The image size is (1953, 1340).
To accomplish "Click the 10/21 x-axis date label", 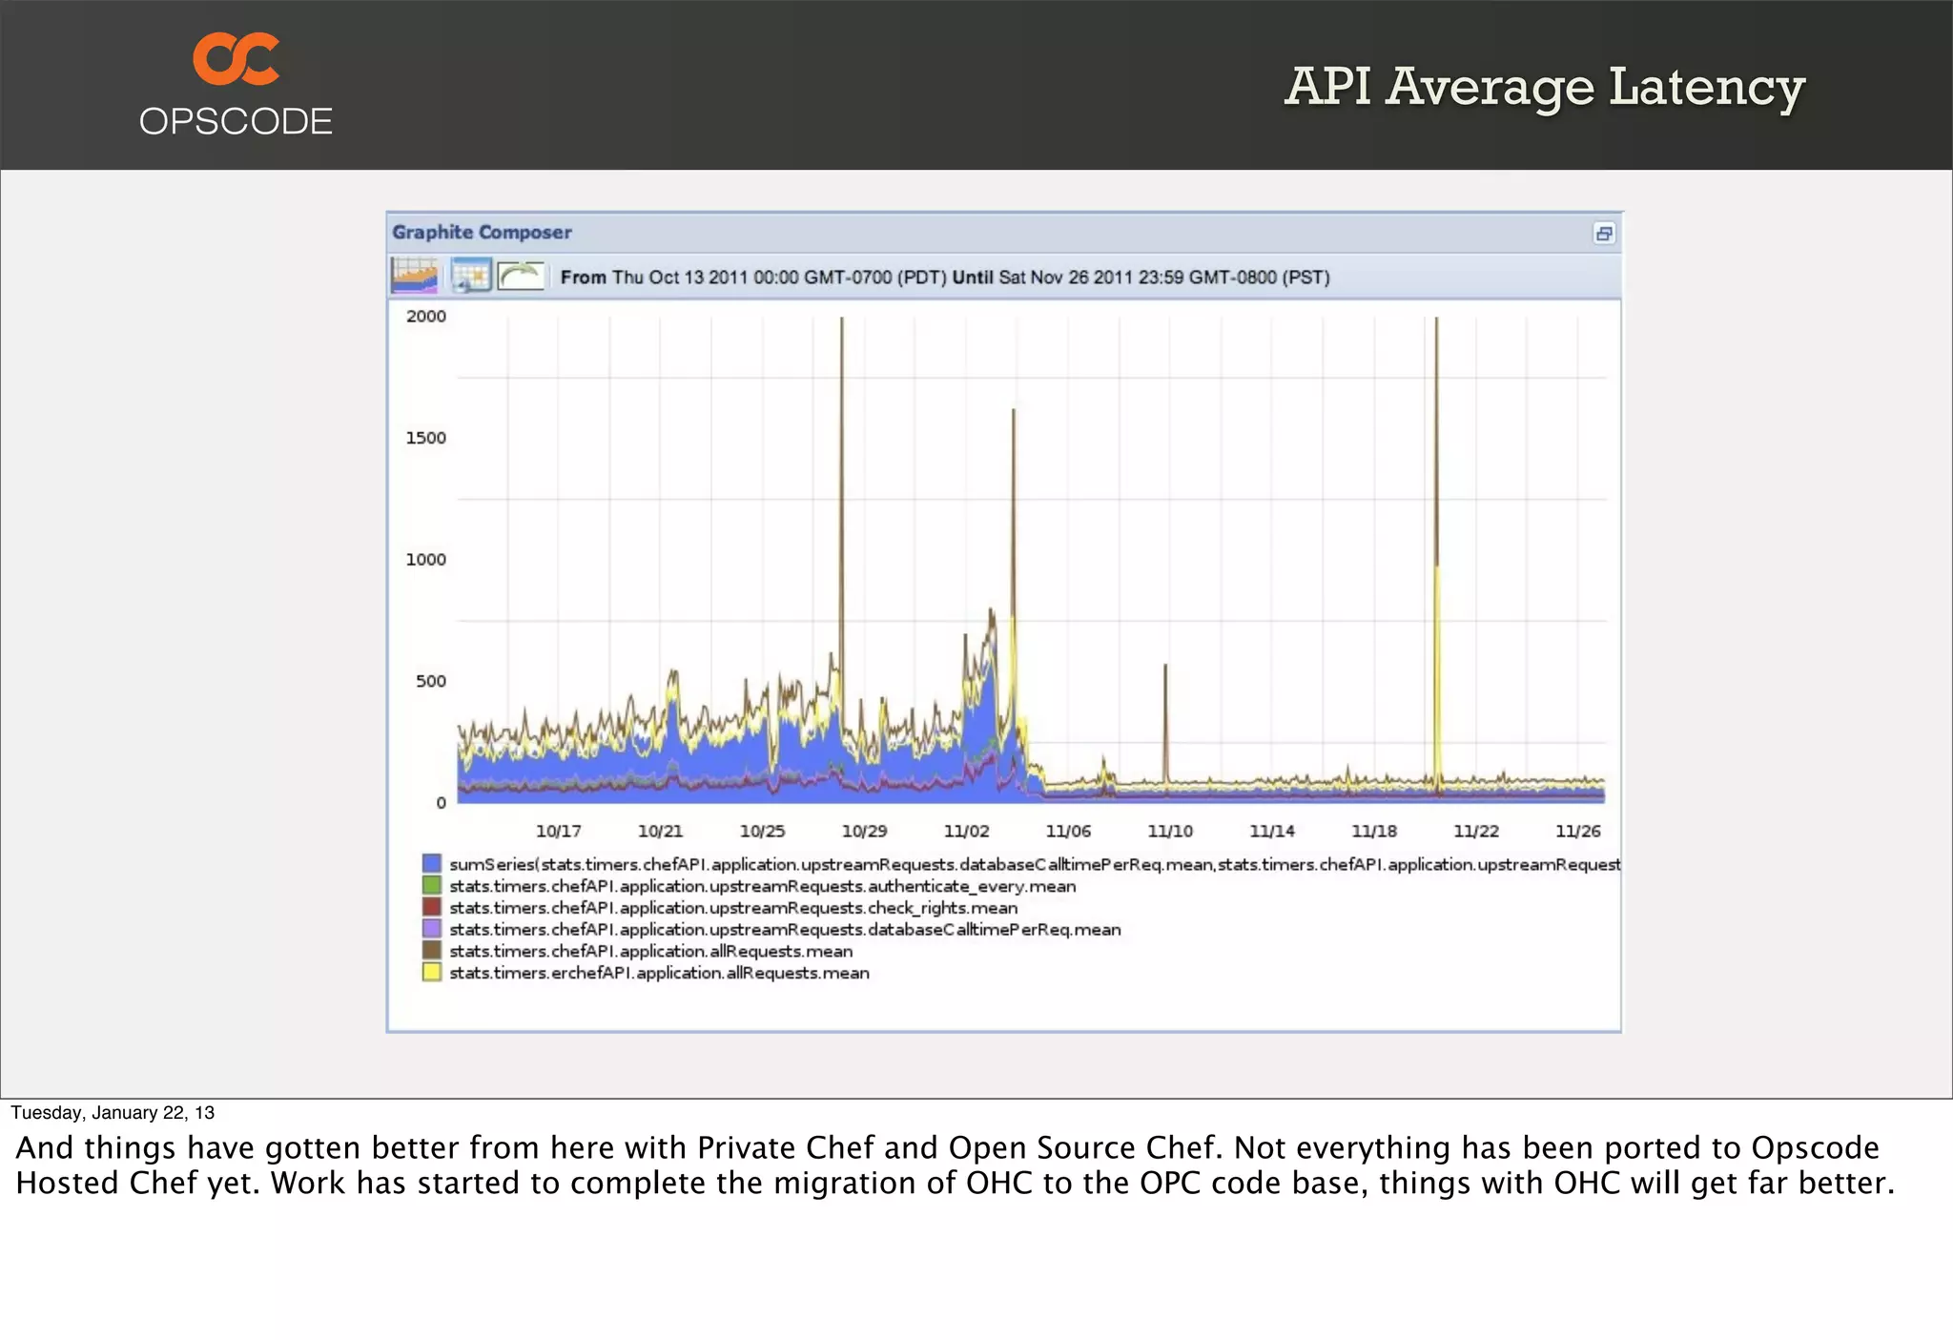I will (660, 832).
